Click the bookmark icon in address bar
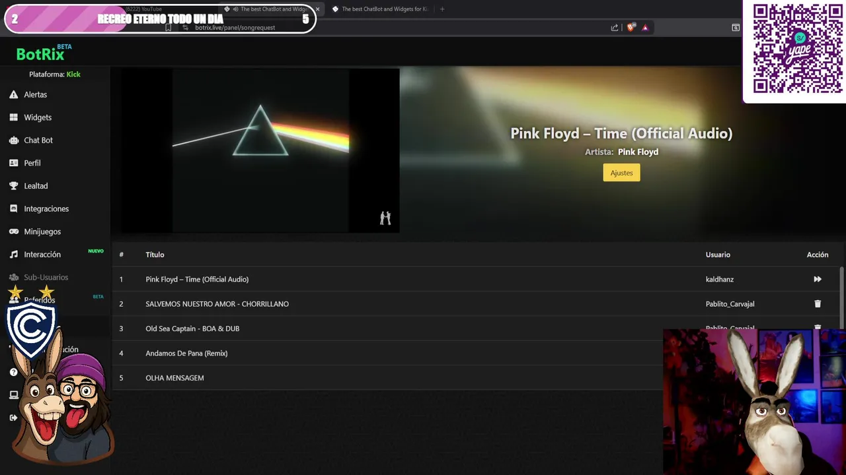Viewport: 846px width, 475px height. tap(169, 28)
